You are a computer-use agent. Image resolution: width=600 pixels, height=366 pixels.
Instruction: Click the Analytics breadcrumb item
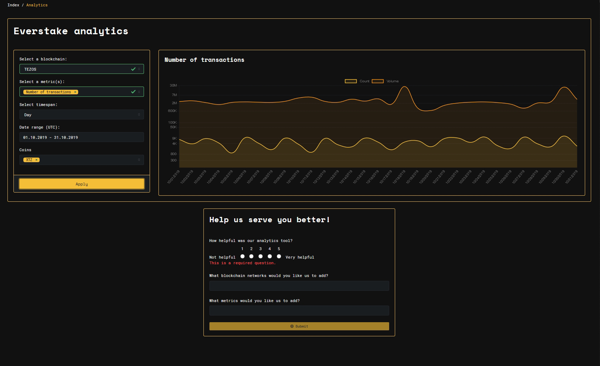(x=37, y=5)
